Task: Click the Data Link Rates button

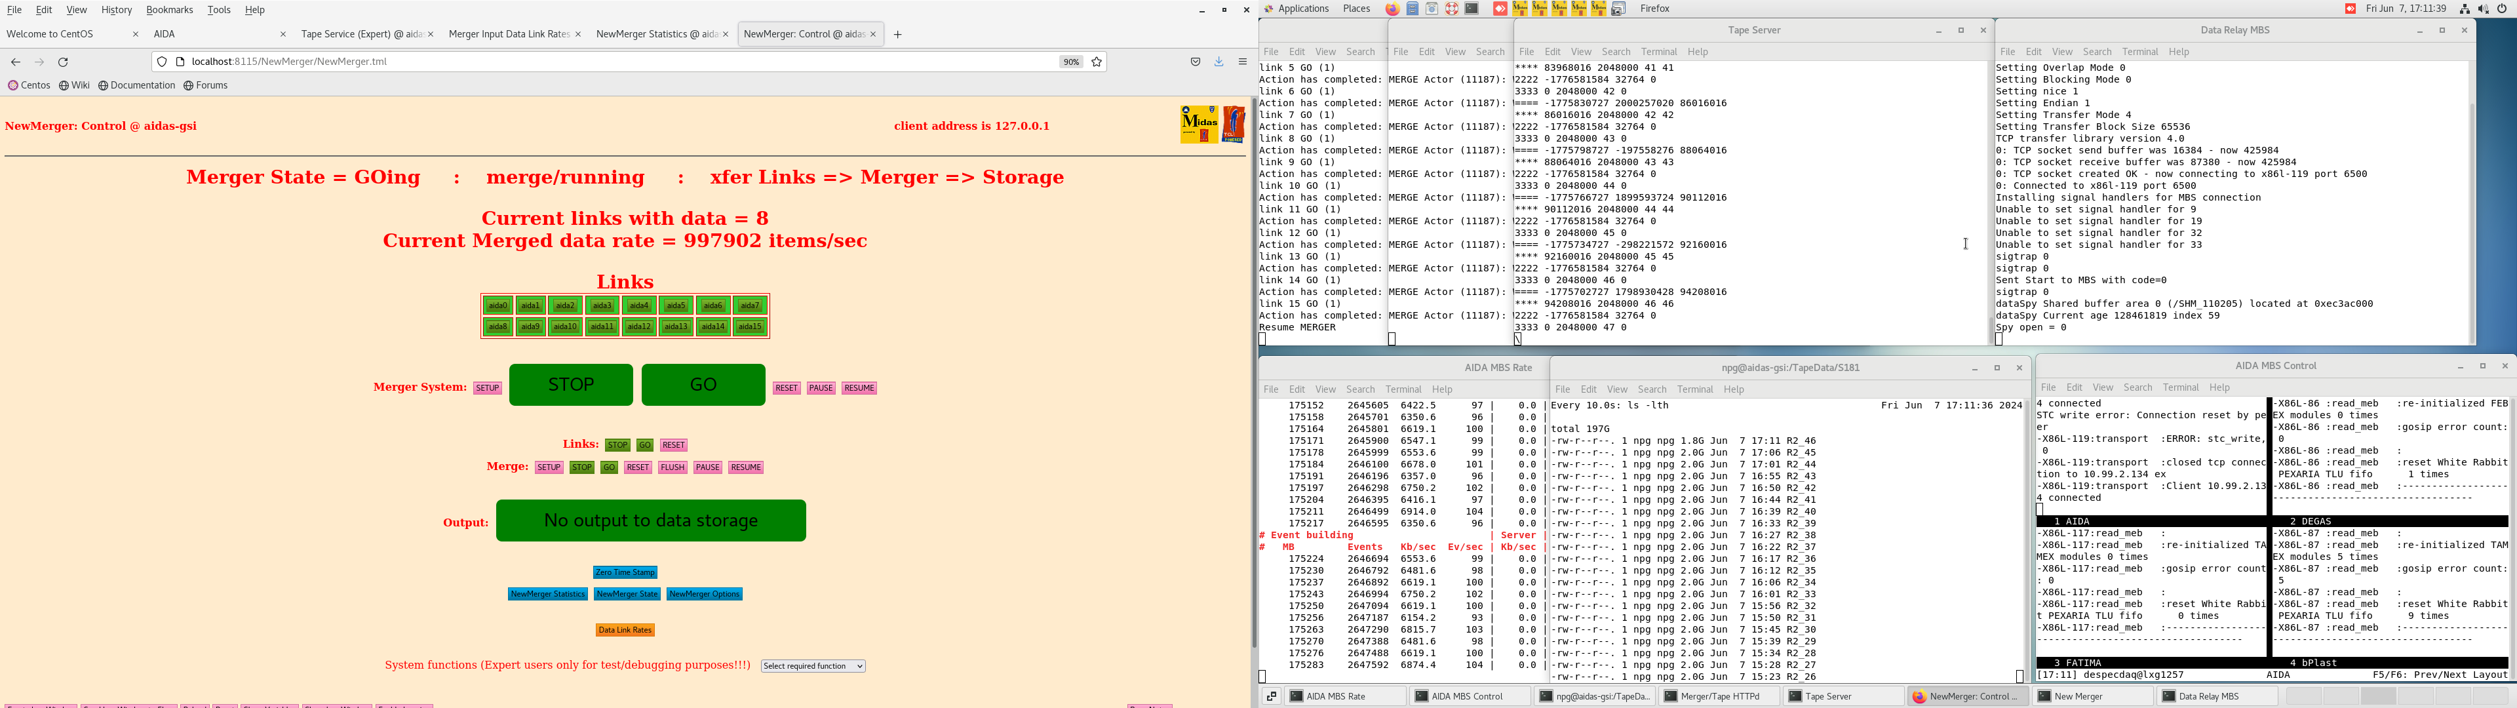Action: [x=625, y=631]
